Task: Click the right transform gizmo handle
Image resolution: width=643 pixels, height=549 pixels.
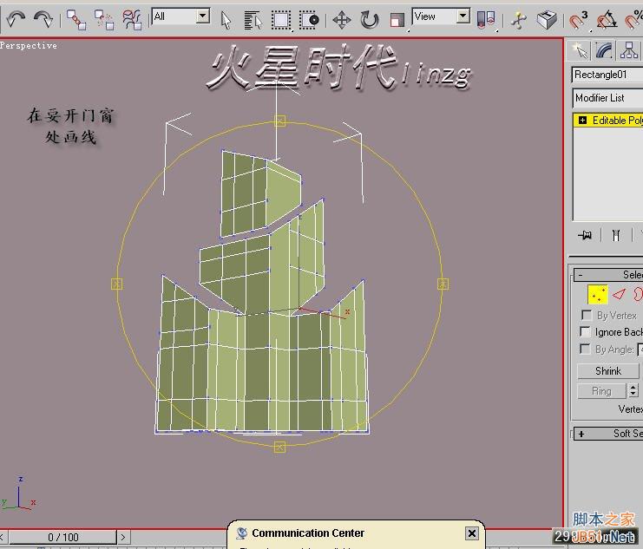Action: [x=443, y=284]
